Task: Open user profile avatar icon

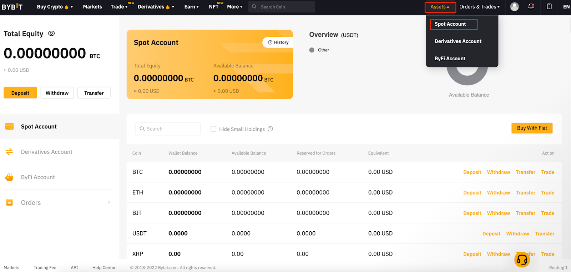Action: coord(514,6)
